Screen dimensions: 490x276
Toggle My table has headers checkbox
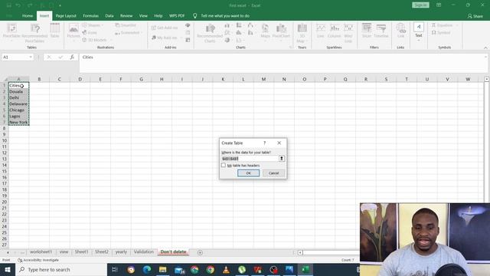pos(224,166)
